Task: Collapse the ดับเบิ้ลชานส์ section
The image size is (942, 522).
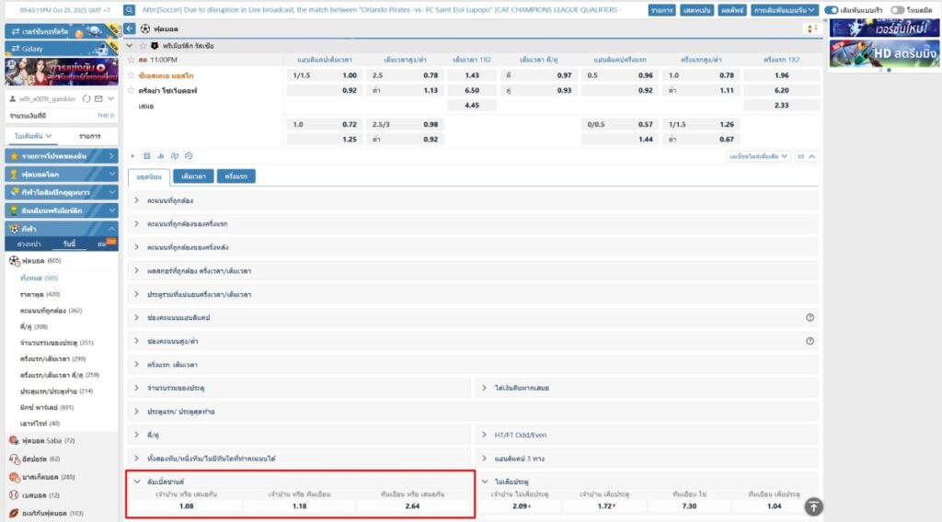Action: pos(138,482)
